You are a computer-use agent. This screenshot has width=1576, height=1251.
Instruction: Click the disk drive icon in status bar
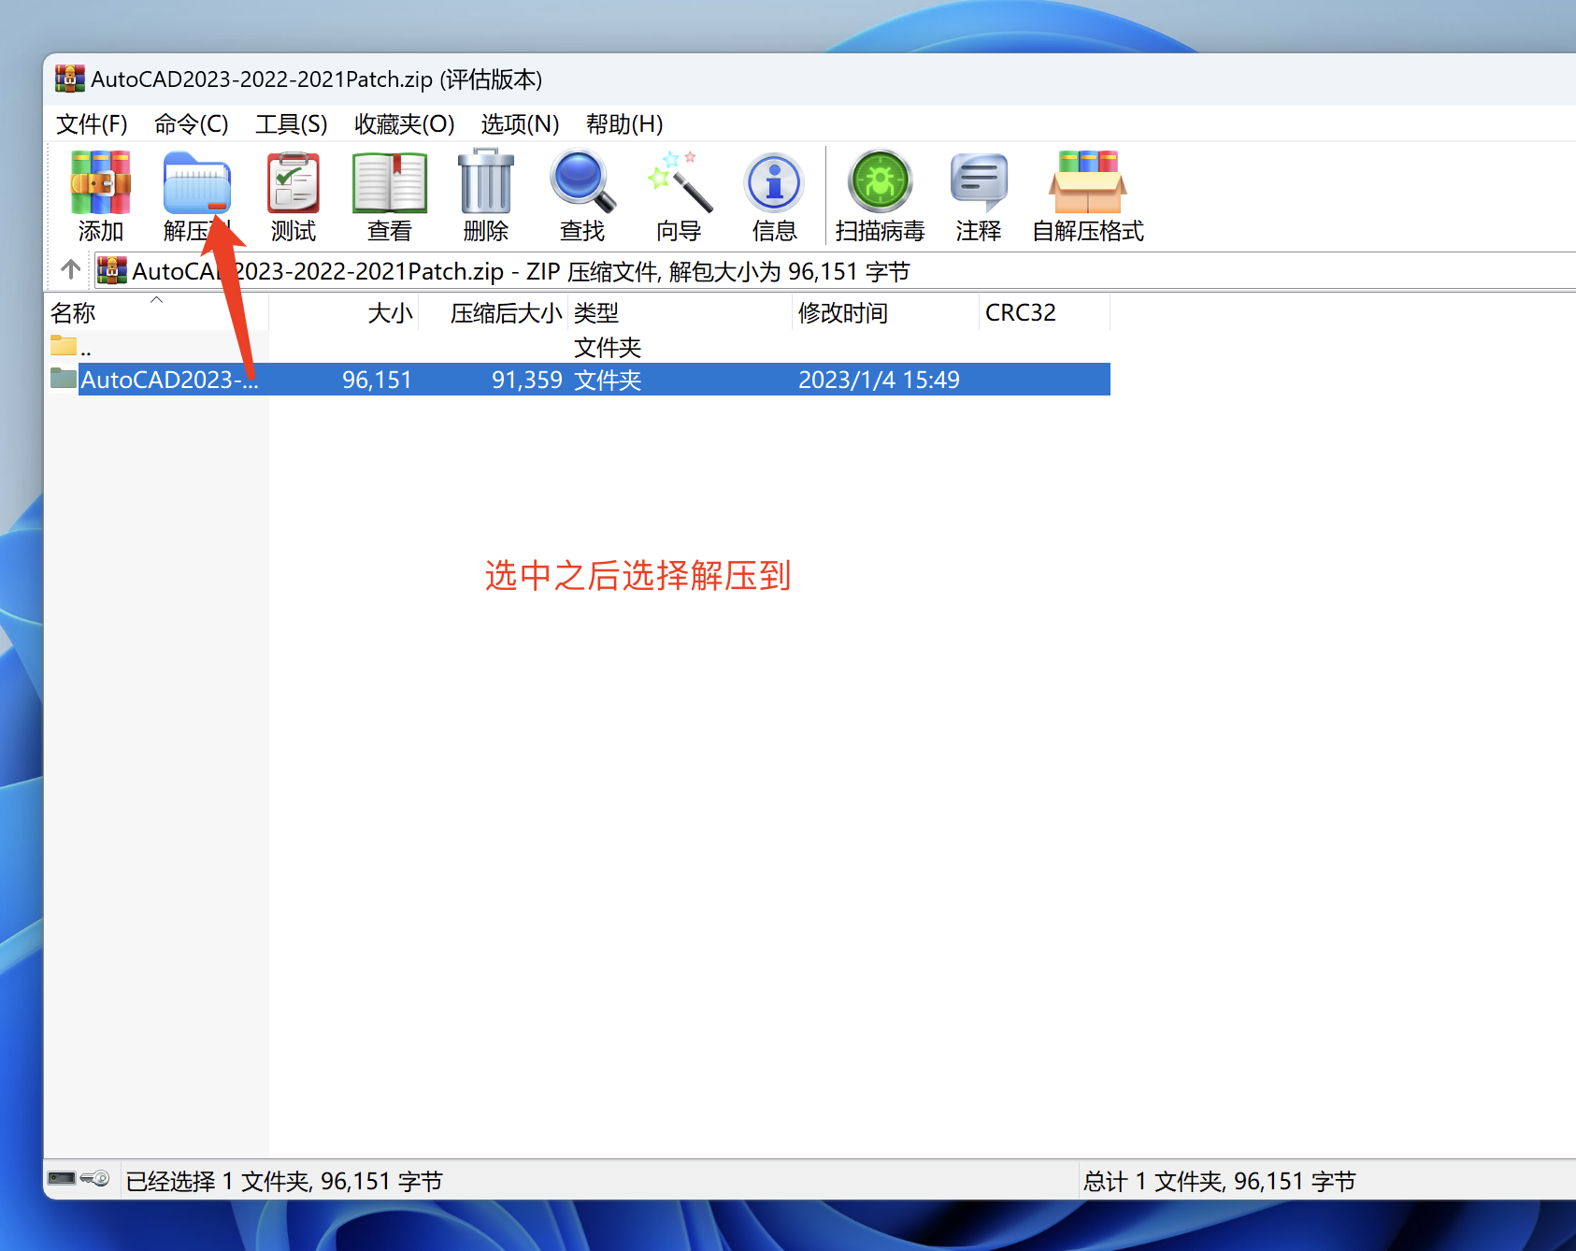point(62,1178)
